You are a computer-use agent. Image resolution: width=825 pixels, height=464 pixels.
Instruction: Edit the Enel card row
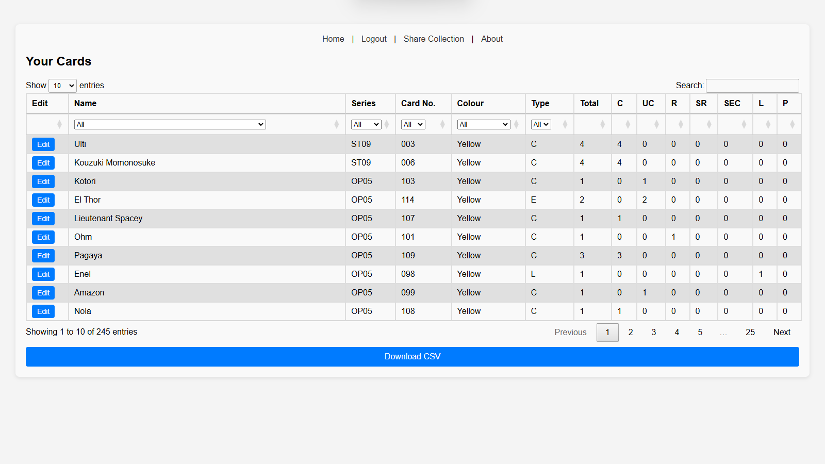pos(43,274)
